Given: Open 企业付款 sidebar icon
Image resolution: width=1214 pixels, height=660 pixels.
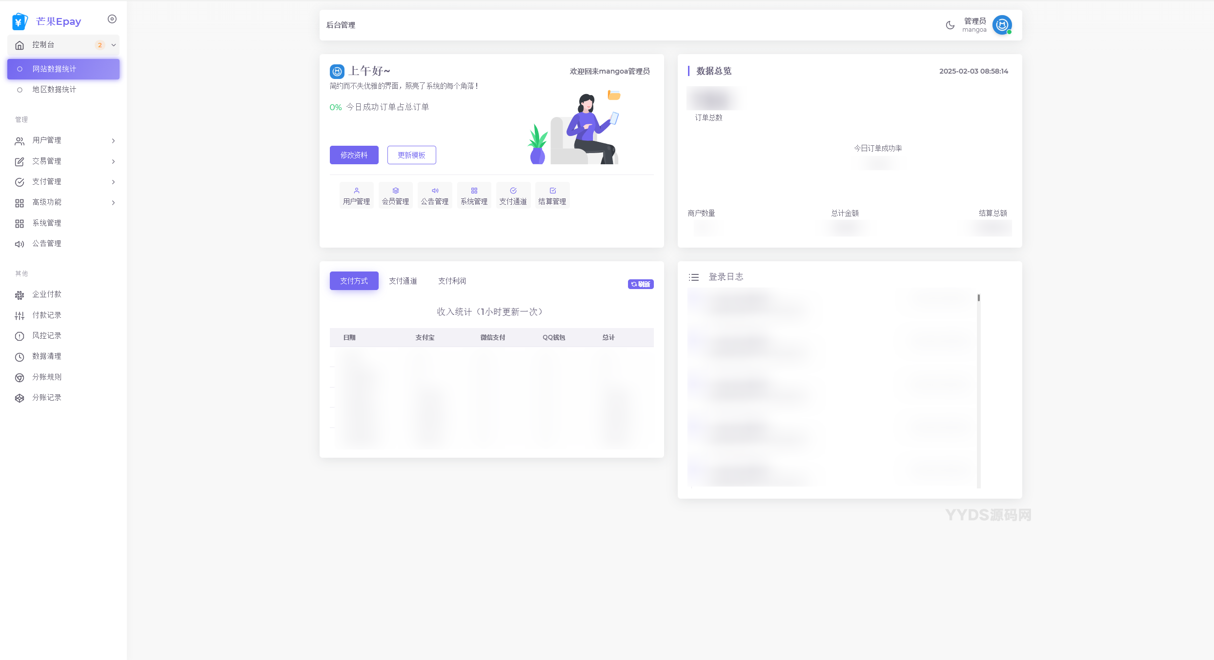Looking at the screenshot, I should (20, 295).
